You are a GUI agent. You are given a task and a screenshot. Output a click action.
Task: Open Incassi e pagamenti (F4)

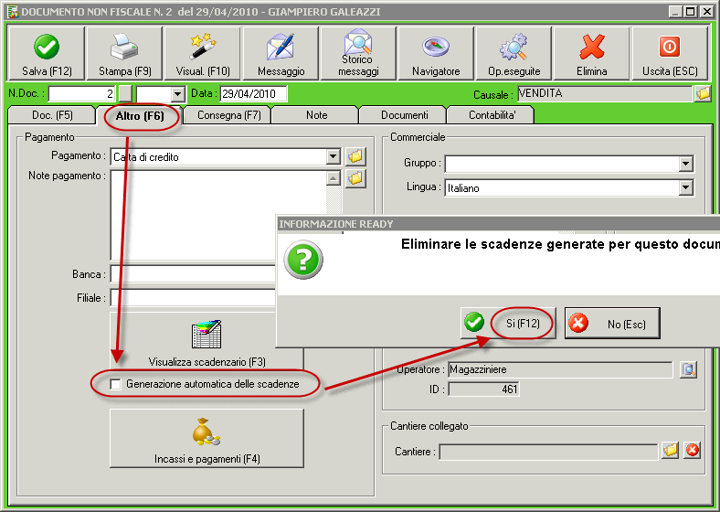click(x=206, y=439)
